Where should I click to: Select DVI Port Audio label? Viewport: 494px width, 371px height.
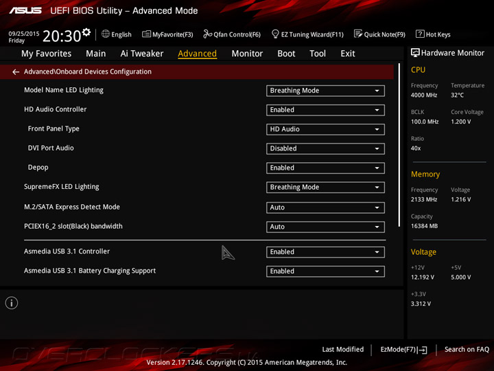click(x=51, y=148)
